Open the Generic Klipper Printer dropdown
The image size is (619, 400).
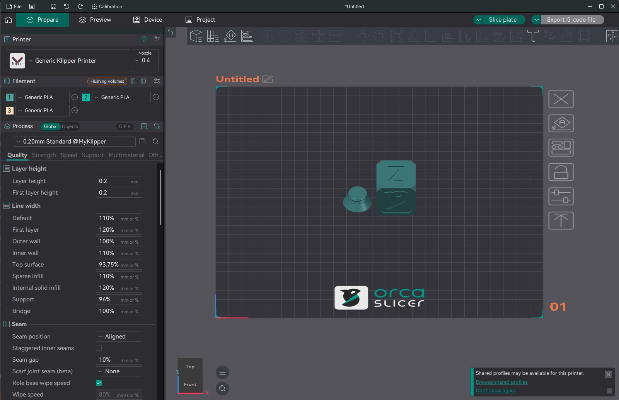(68, 61)
